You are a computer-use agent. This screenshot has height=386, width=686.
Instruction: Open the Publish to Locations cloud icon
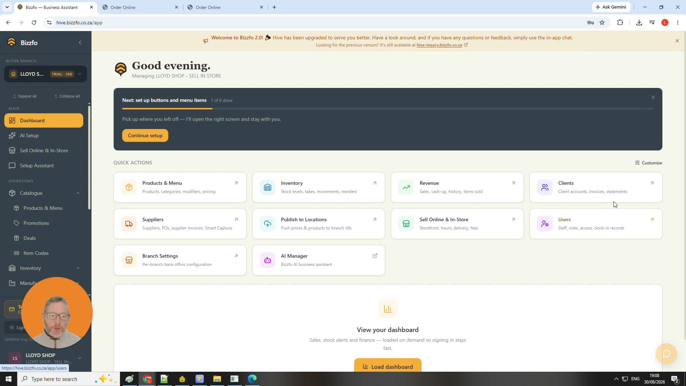(x=268, y=224)
